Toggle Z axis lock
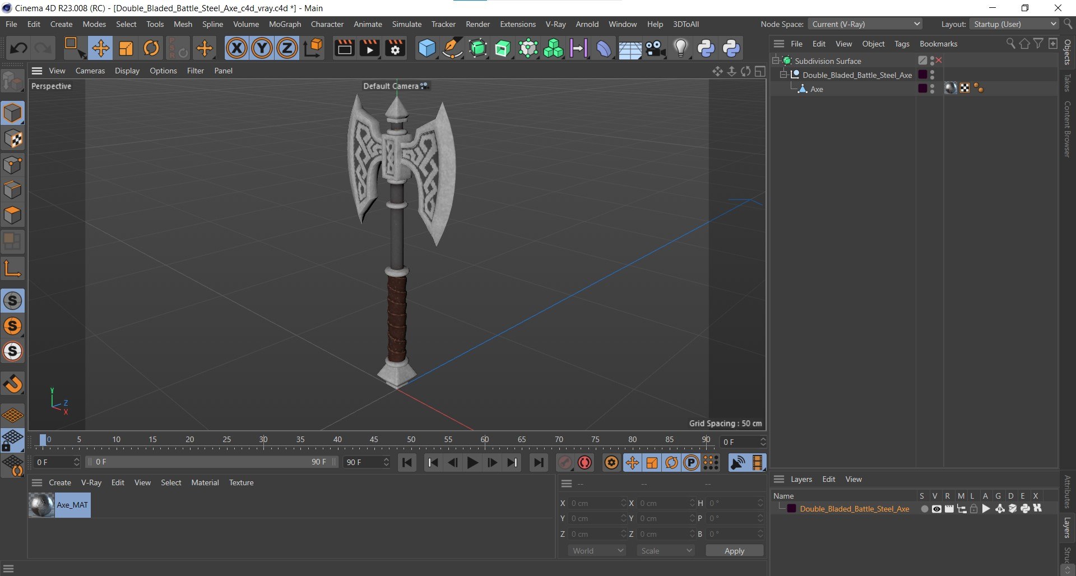This screenshot has height=576, width=1076. pos(287,48)
